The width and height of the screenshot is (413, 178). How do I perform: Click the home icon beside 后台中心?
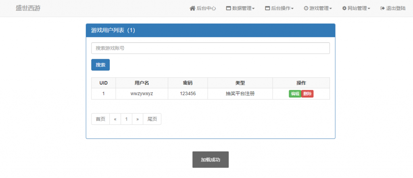pos(192,8)
